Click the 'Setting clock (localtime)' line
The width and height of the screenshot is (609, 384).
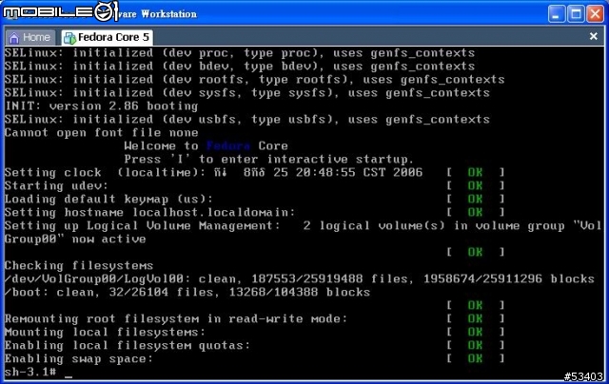click(x=213, y=172)
